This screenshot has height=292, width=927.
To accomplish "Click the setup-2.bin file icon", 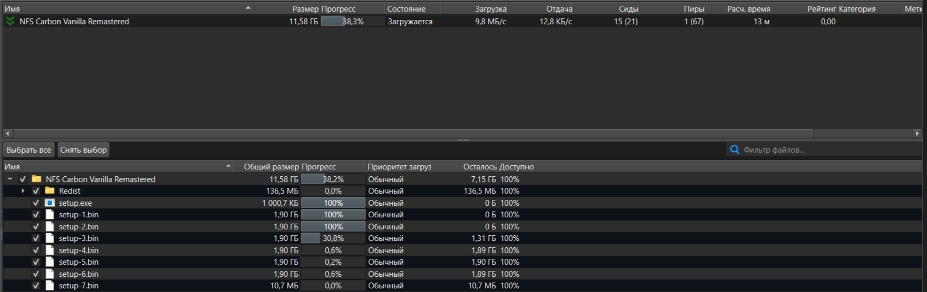I will click(50, 226).
